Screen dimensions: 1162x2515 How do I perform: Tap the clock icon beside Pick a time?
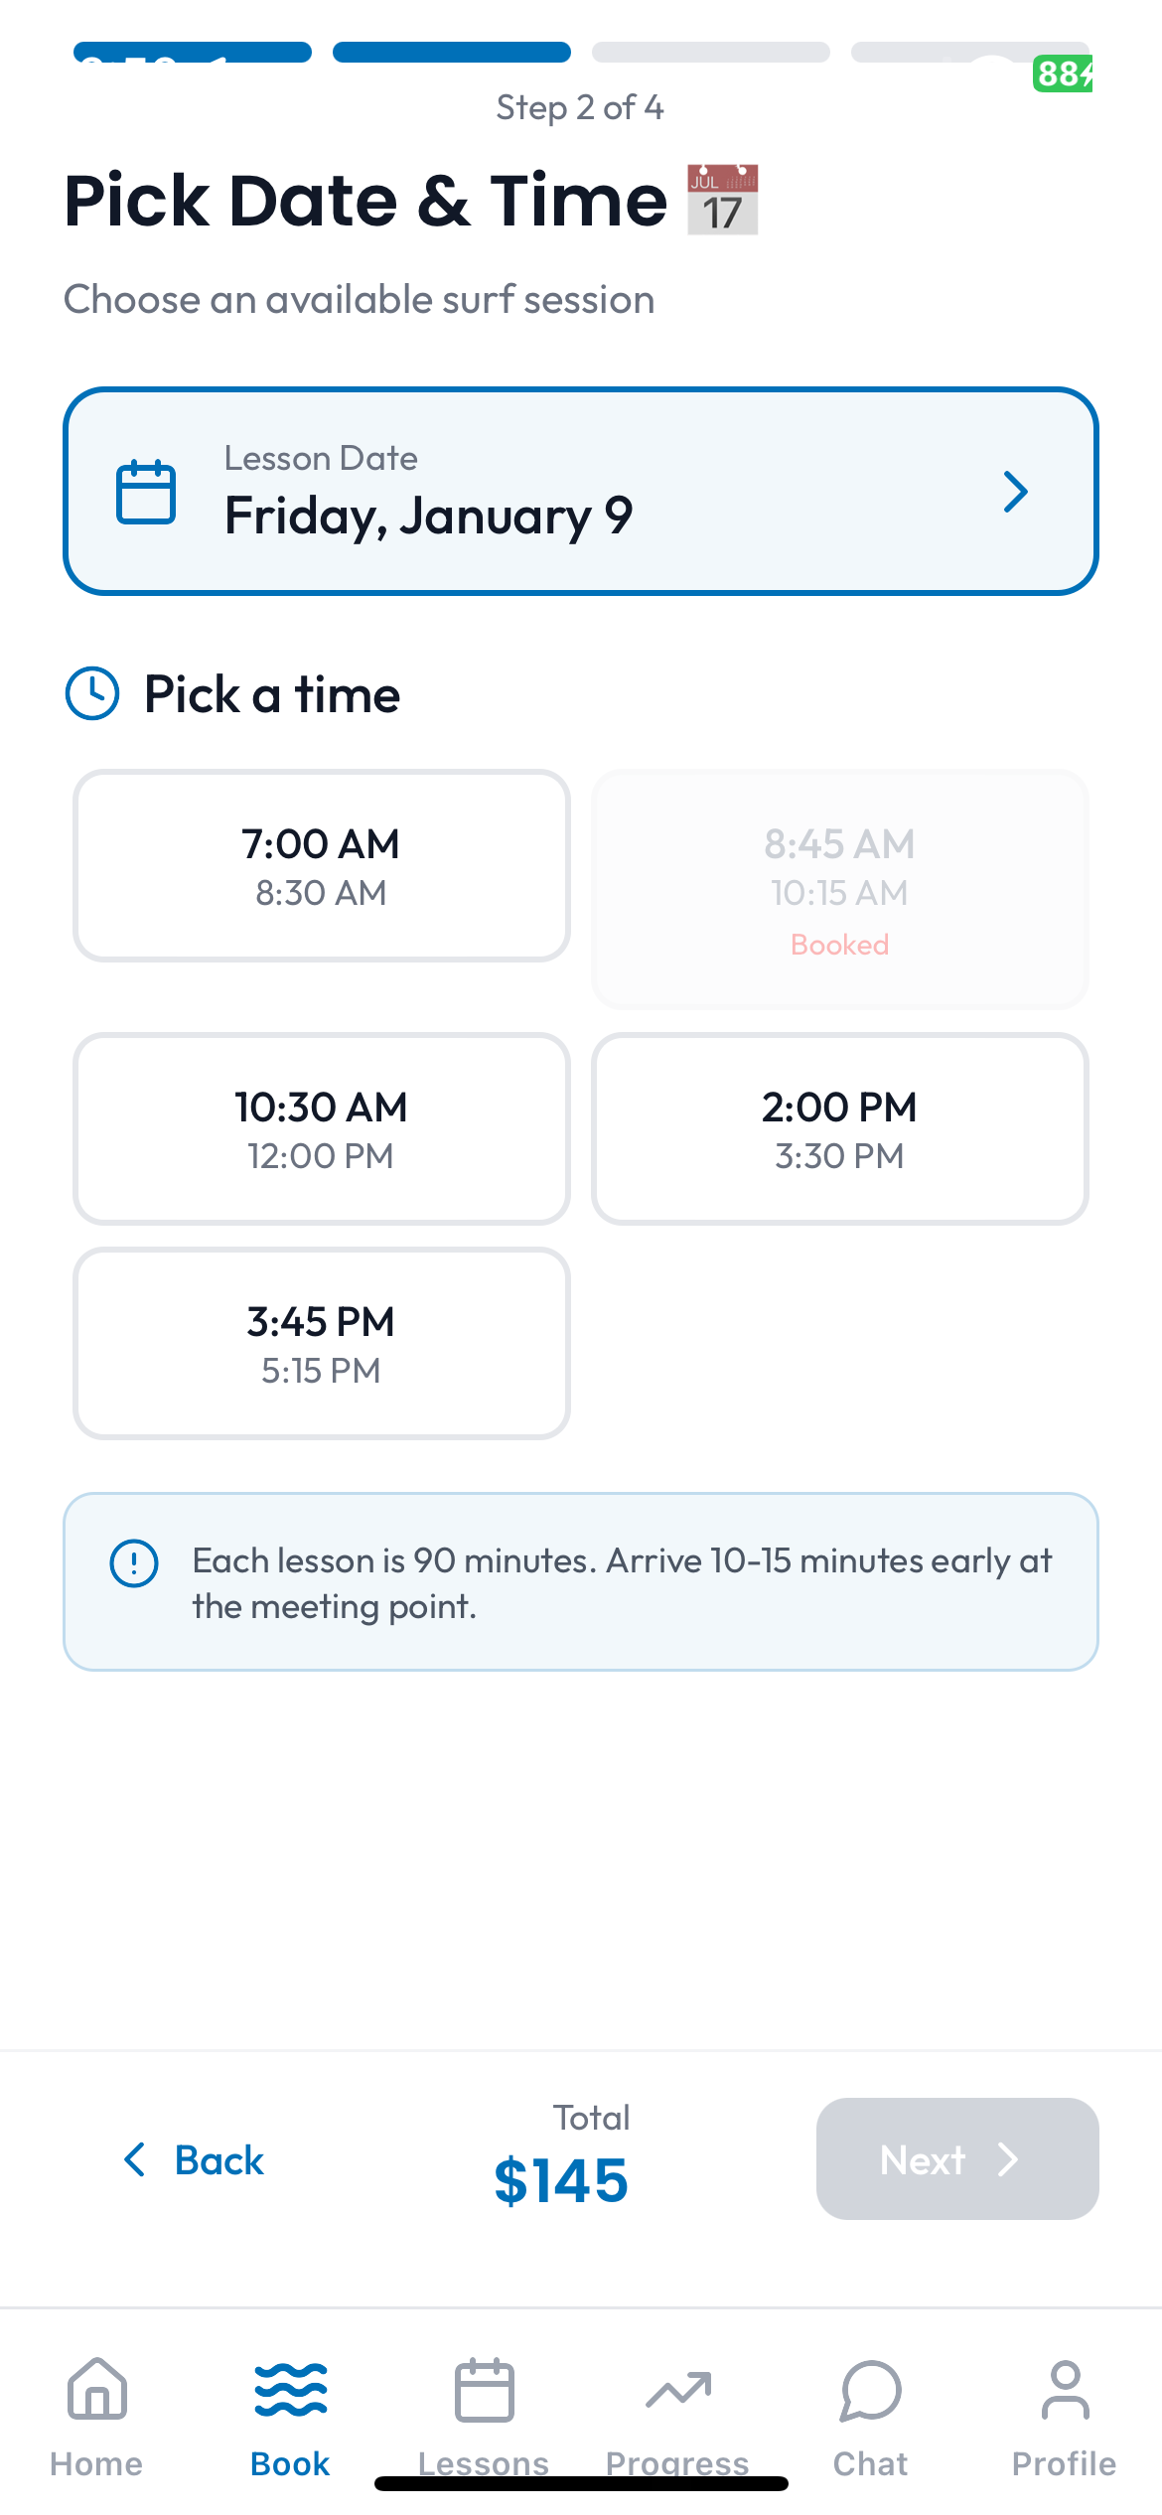pos(91,693)
